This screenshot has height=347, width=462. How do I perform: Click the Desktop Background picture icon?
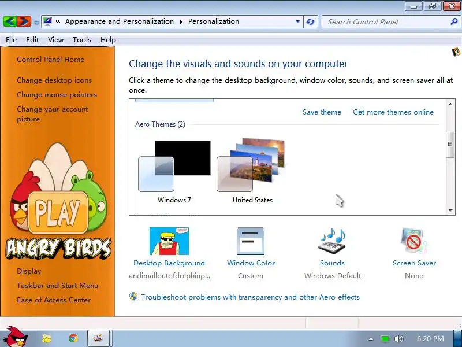169,241
